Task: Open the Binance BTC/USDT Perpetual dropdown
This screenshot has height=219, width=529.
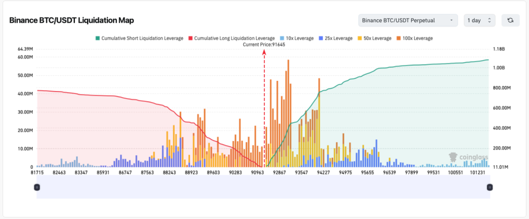Action: (408, 20)
